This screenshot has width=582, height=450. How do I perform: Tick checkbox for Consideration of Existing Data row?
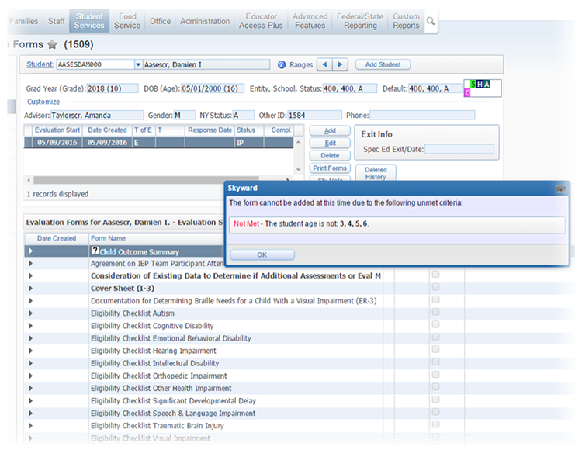coord(436,274)
